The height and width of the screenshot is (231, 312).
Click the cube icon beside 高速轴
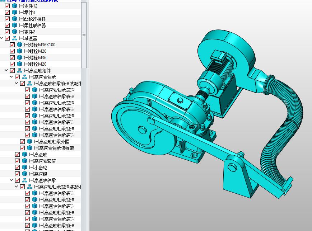pyautogui.click(x=25, y=155)
